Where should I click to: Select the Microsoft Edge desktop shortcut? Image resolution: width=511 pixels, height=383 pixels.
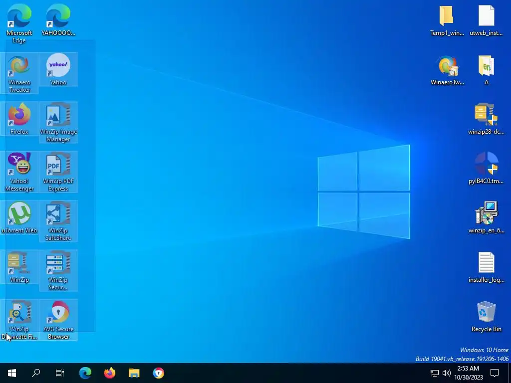[19, 23]
